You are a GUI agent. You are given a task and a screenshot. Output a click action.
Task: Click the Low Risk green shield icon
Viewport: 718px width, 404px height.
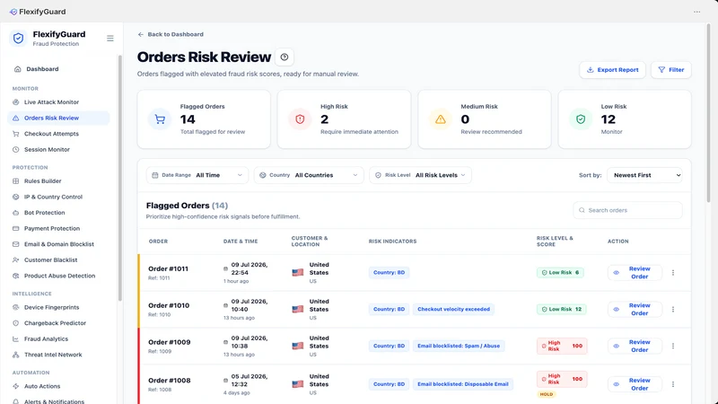(581, 119)
